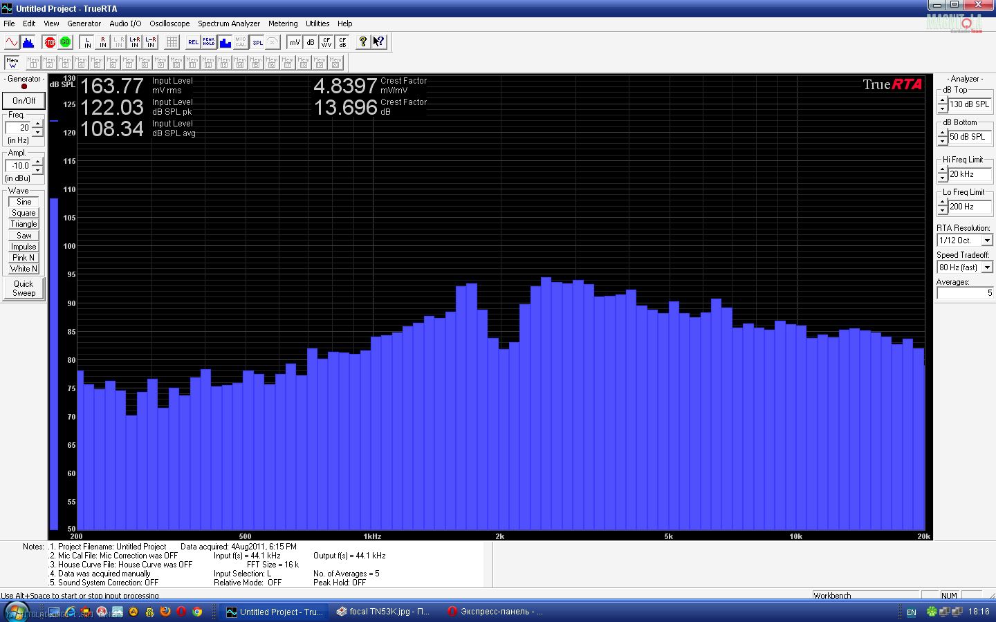Click the Quick Sweep button
The width and height of the screenshot is (996, 622).
(24, 288)
